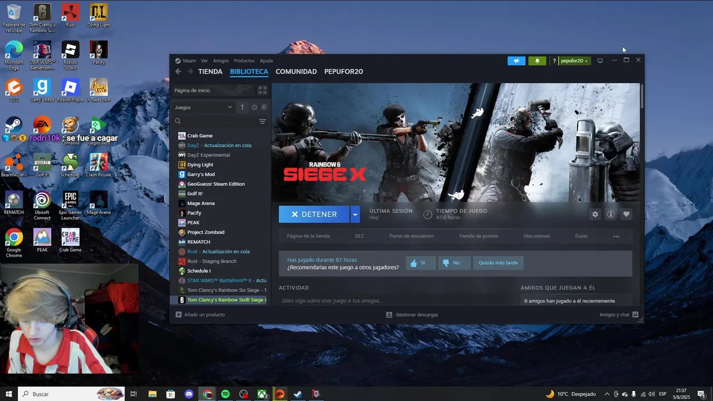The width and height of the screenshot is (713, 401).
Task: Open the Steam notifications bell
Action: point(537,61)
